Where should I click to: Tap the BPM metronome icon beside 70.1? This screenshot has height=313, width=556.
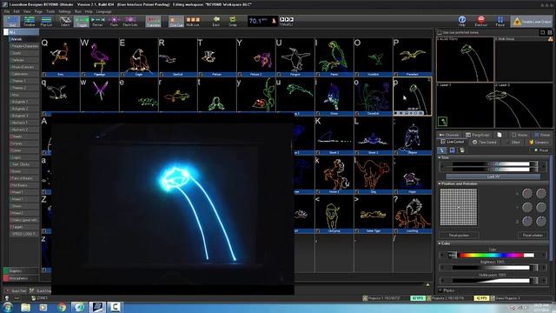(274, 21)
